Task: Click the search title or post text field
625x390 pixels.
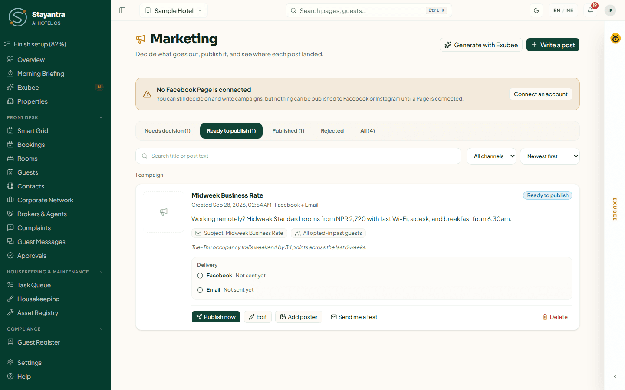Action: tap(298, 156)
